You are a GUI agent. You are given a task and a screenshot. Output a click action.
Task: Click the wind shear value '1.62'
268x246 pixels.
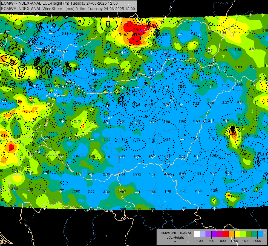pyautogui.click(x=152, y=174)
